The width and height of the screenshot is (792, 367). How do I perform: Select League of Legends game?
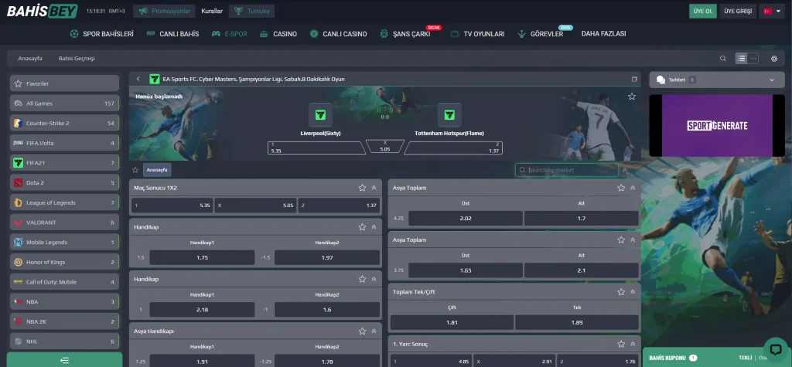[65, 202]
